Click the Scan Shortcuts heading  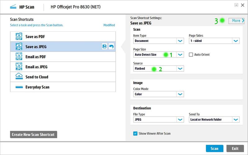22,19
